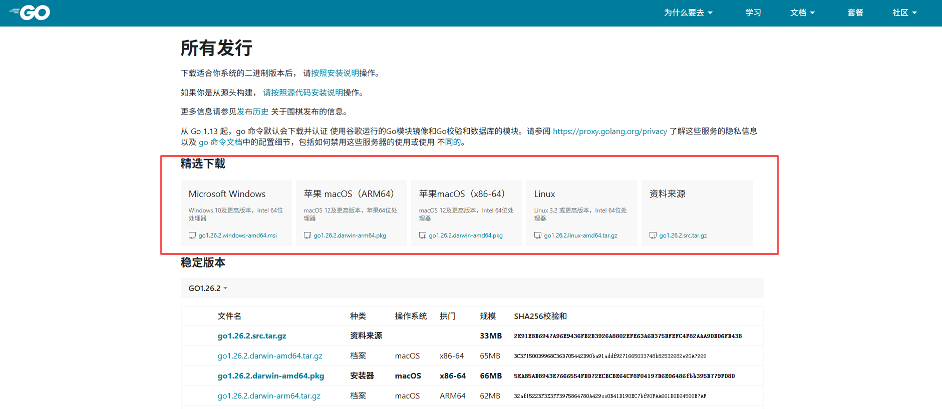Click the 拱门 column header
Image resolution: width=942 pixels, height=409 pixels.
[448, 316]
